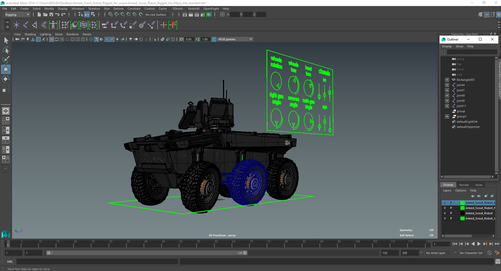The height and width of the screenshot is (271, 501).
Task: Save the current scene icon
Action: tap(51, 15)
